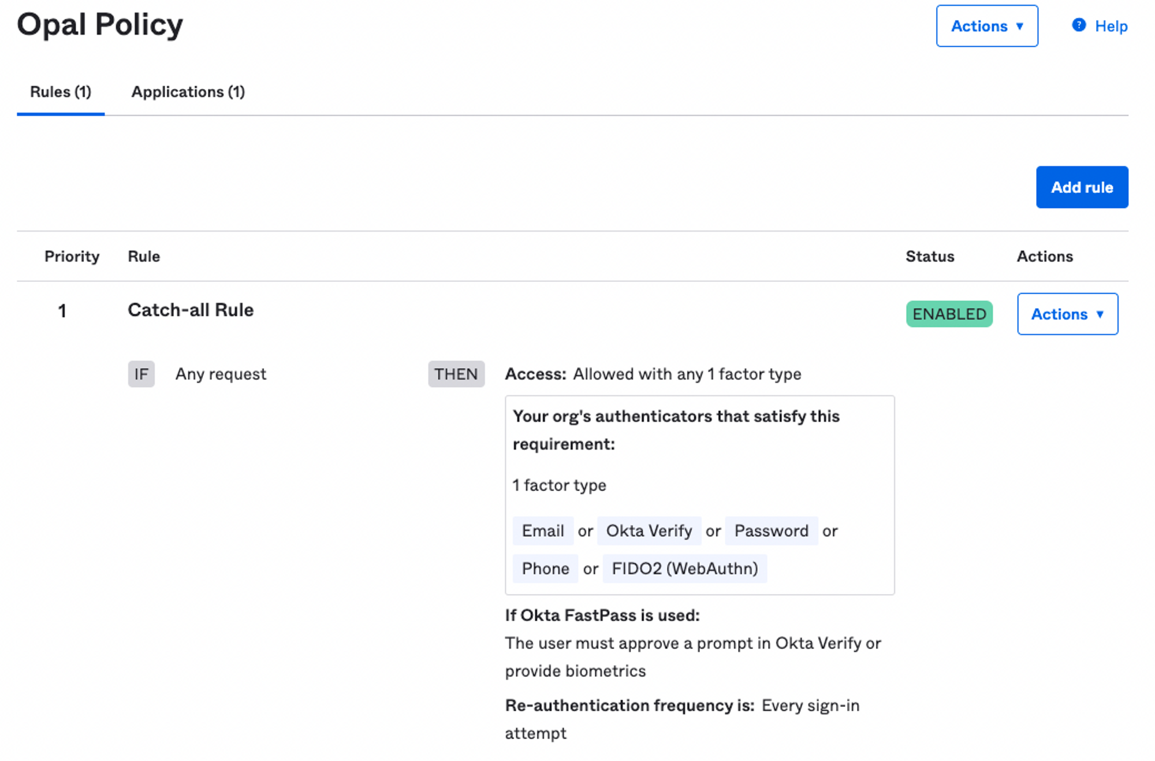Click the Help link
The width and height of the screenshot is (1155, 761).
[1111, 26]
